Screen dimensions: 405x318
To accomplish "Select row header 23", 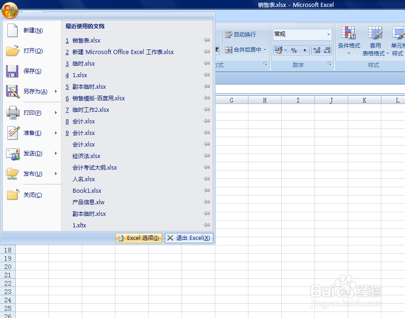I will tap(8, 292).
